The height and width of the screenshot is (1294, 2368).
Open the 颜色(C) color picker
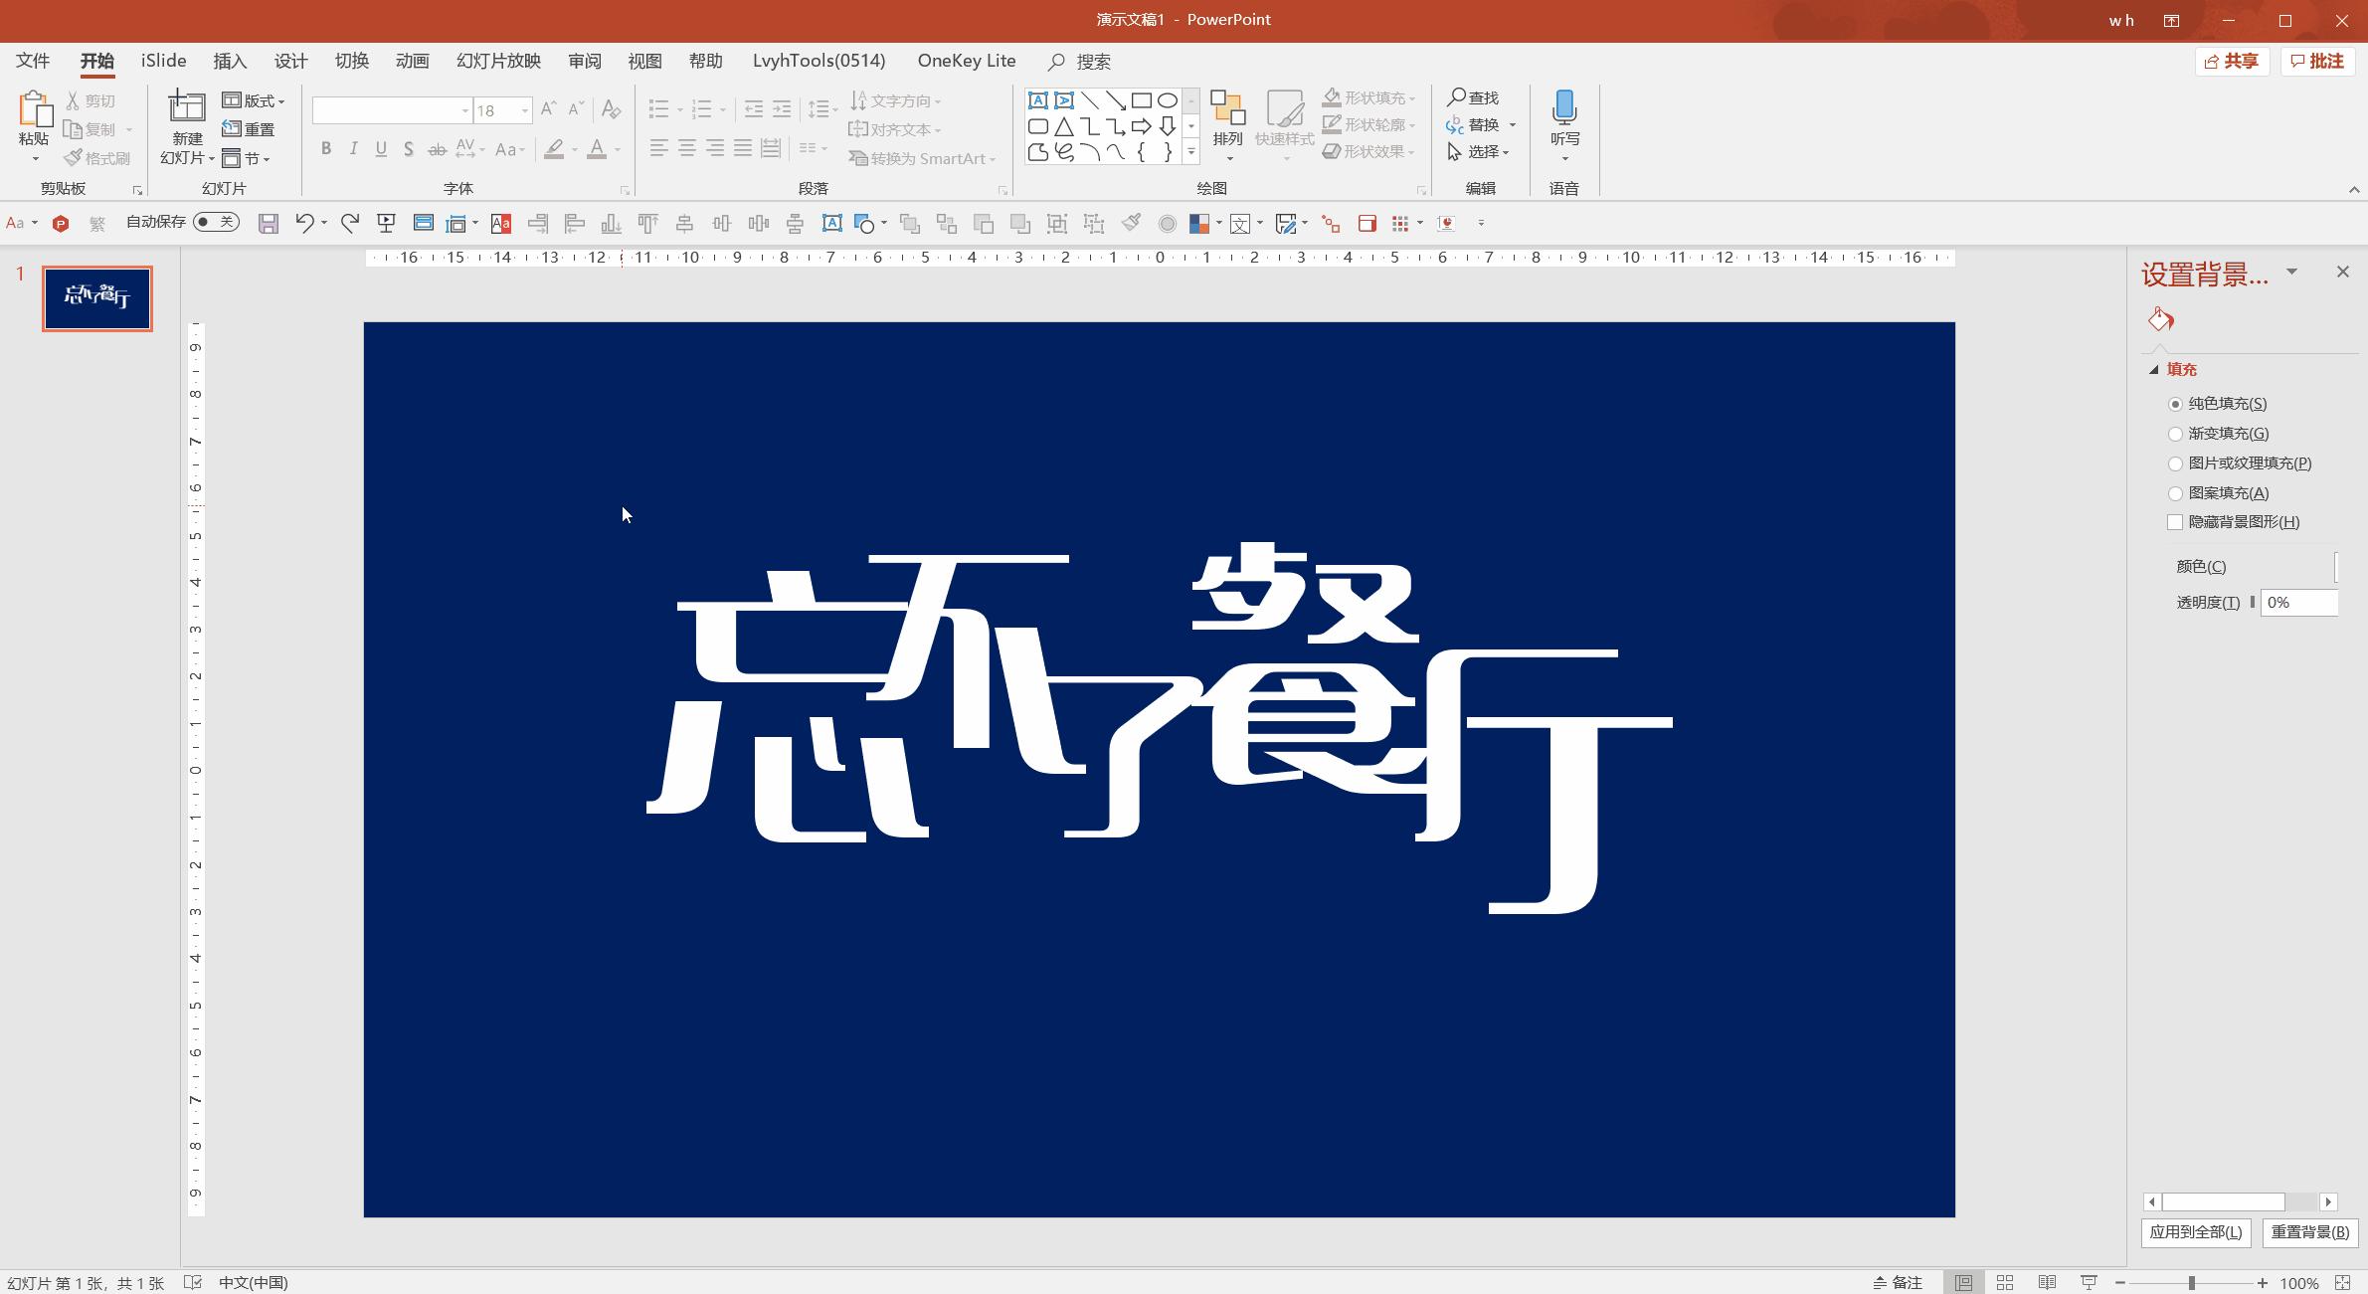click(x=2338, y=566)
